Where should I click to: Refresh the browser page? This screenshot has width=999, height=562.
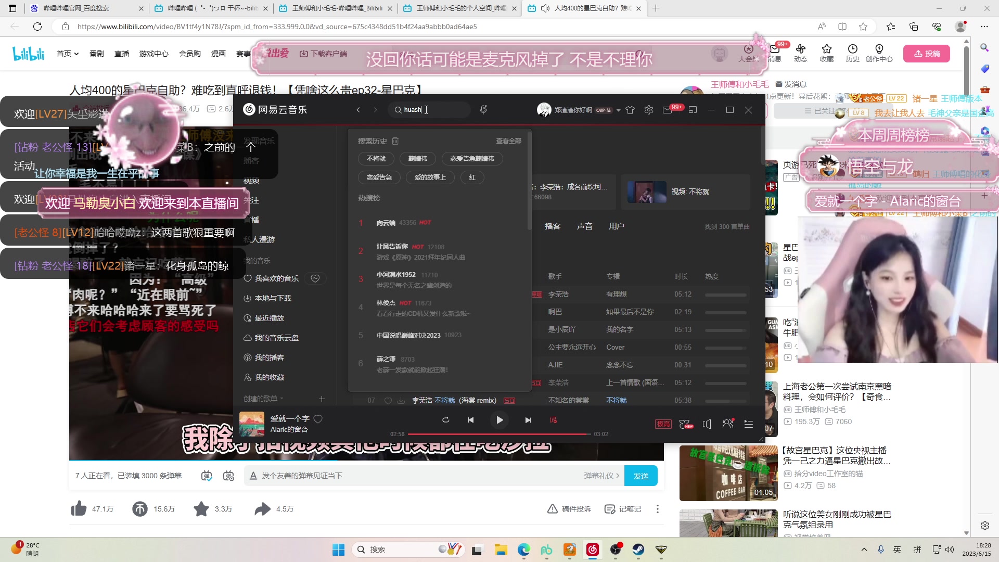click(37, 27)
